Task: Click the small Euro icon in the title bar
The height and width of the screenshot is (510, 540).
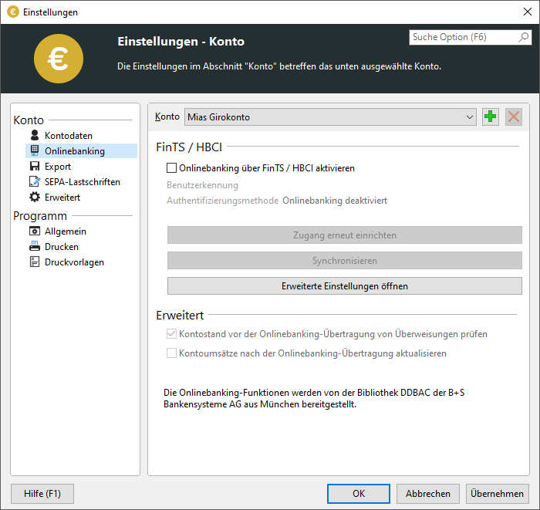Action: tap(13, 12)
